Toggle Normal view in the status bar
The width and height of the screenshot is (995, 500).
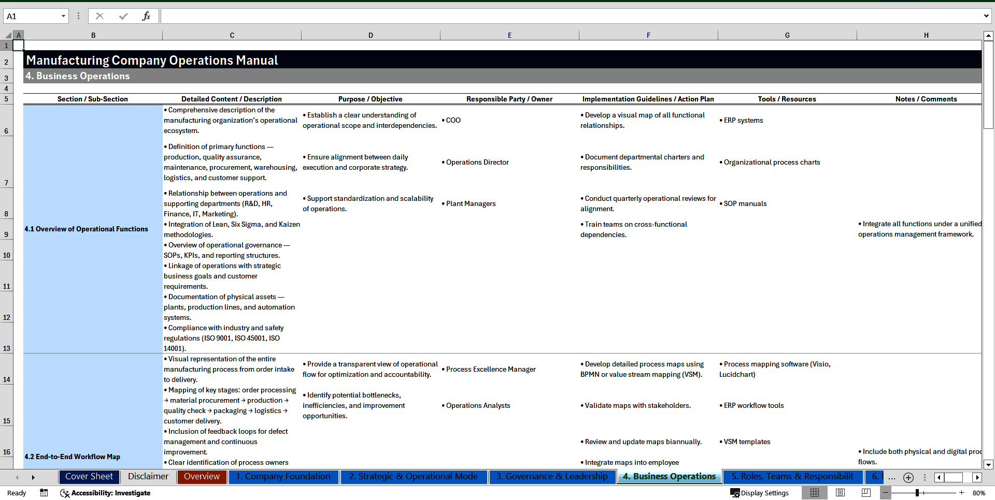[x=815, y=493]
